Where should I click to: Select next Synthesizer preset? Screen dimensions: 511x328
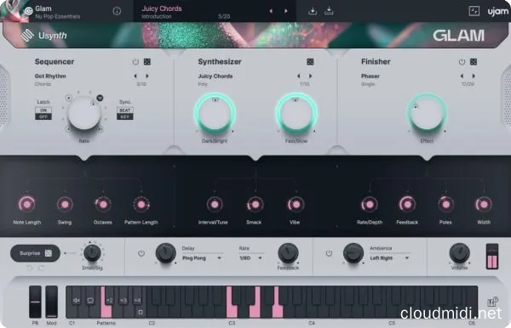tap(310, 76)
